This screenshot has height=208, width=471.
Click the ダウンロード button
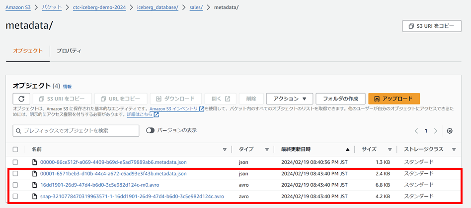tap(176, 99)
